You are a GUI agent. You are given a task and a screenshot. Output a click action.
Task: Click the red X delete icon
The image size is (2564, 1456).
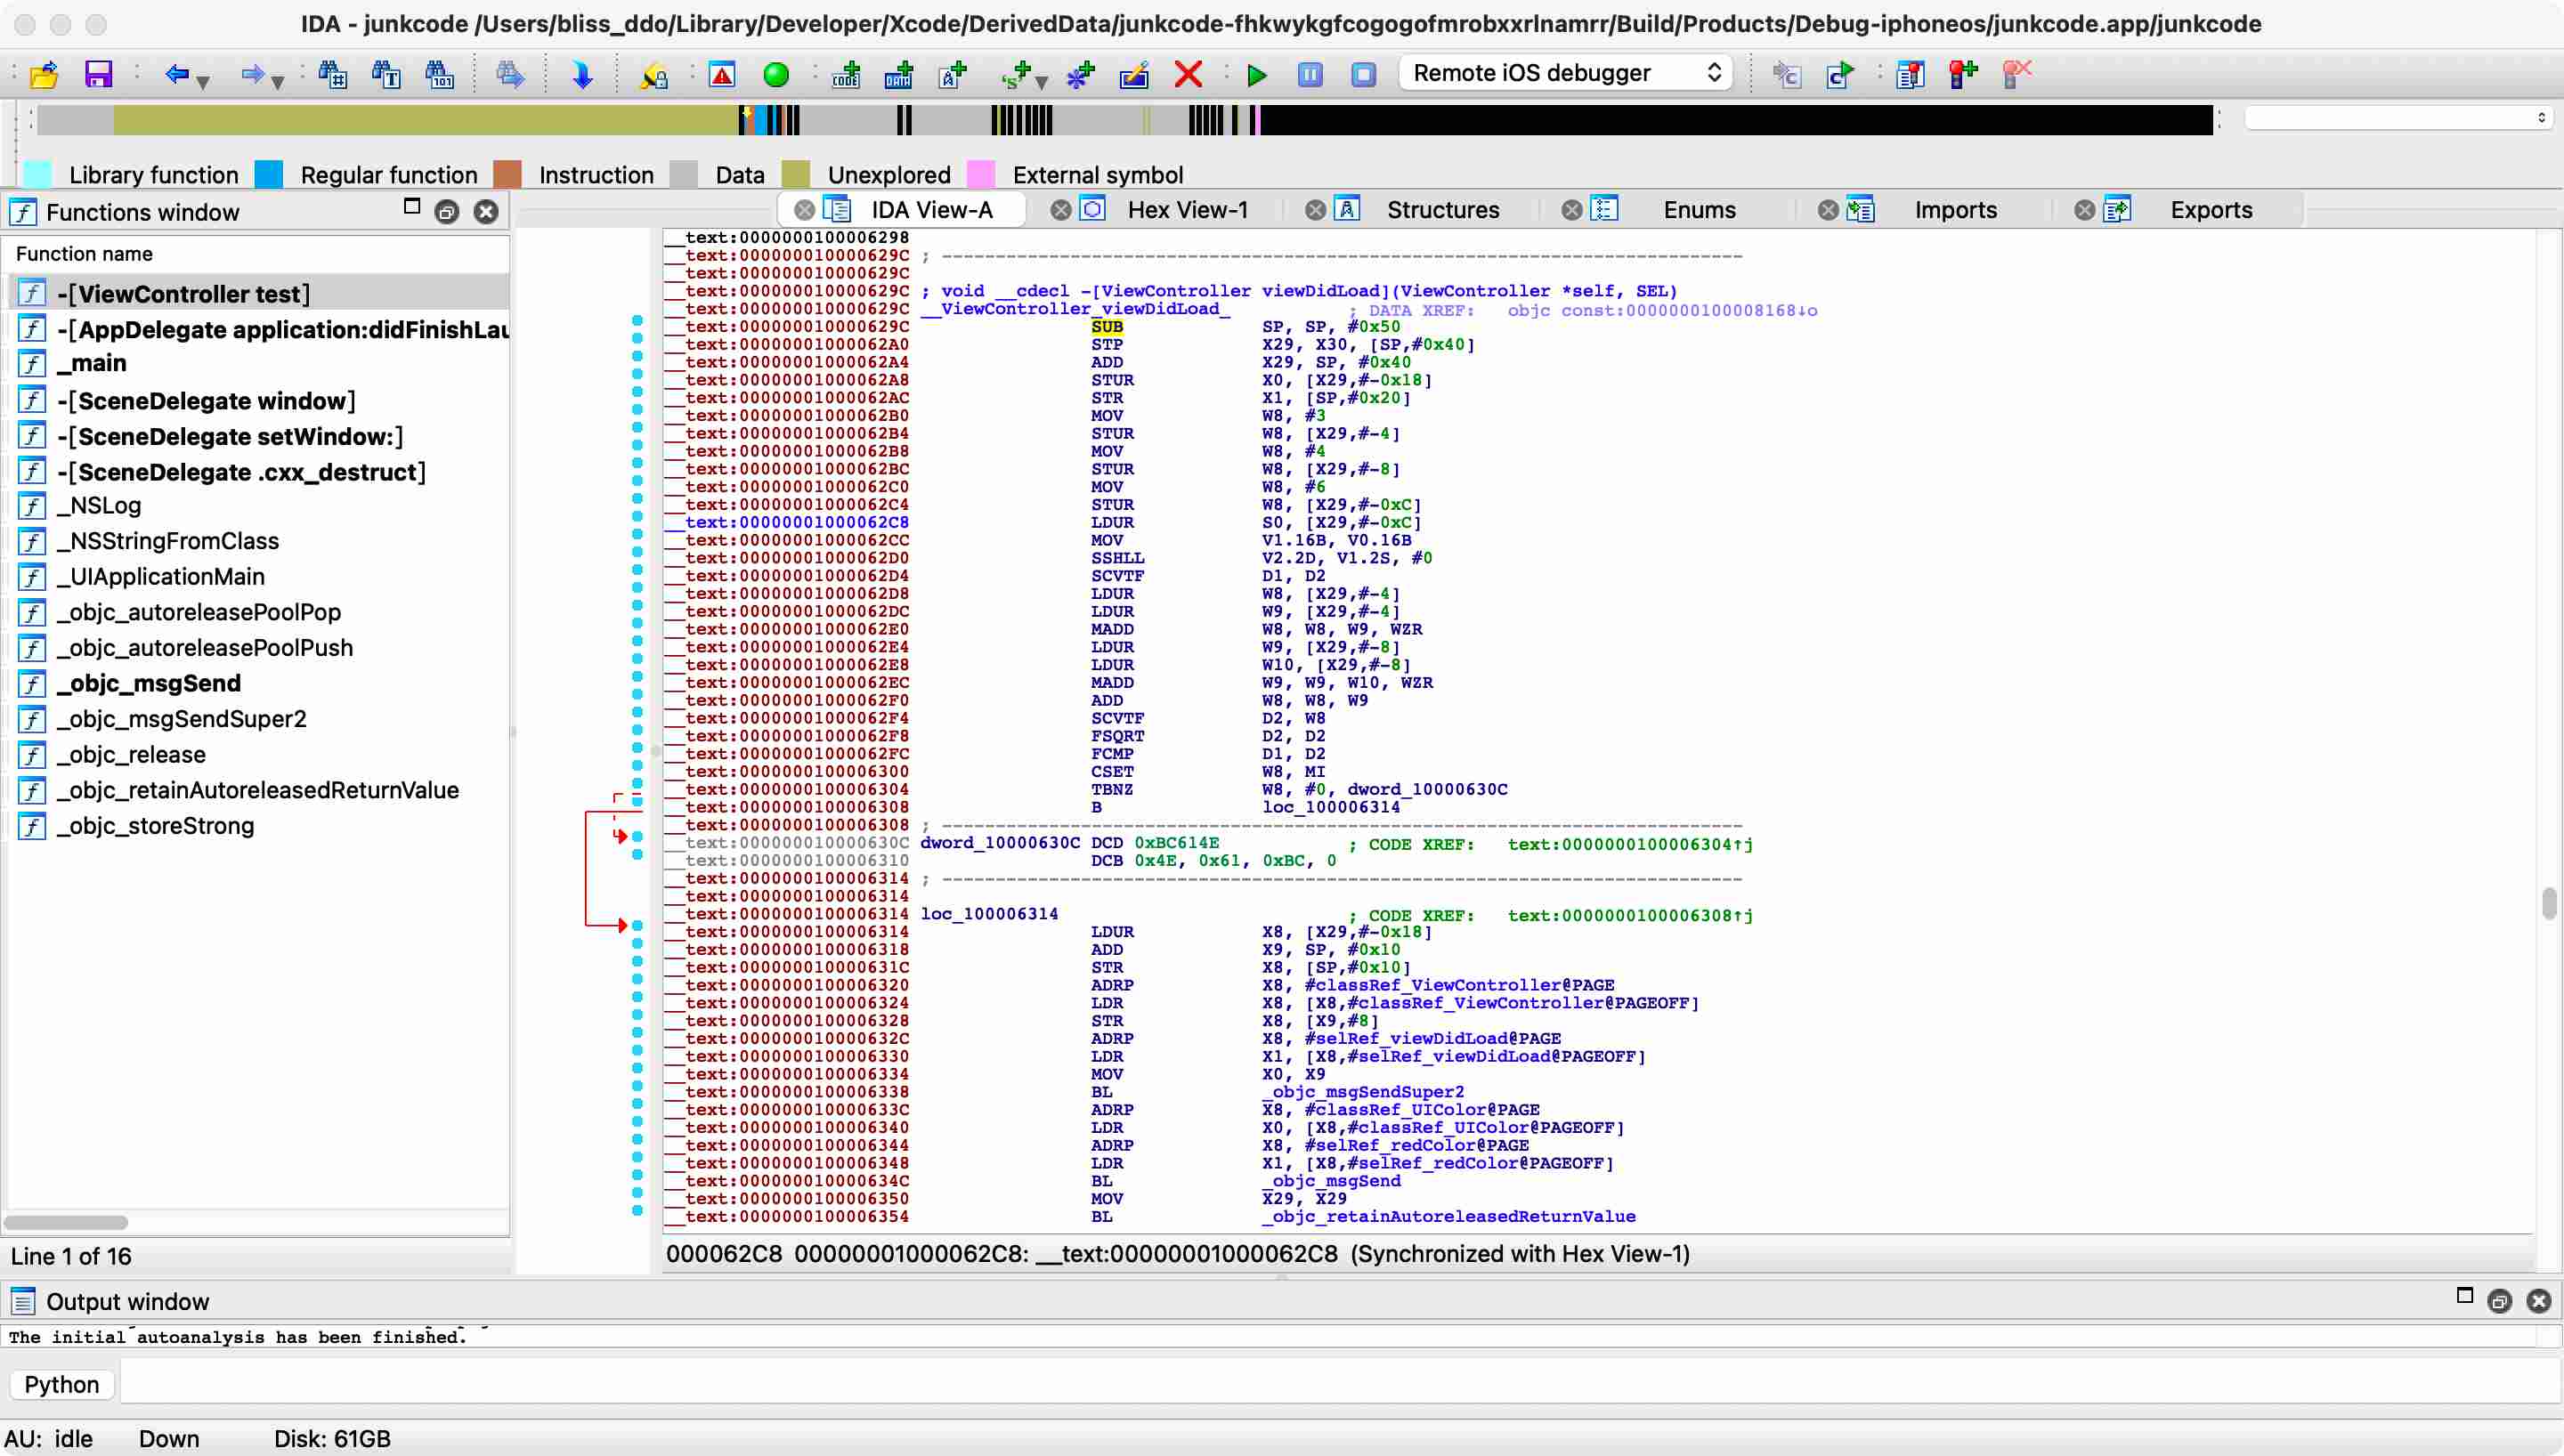(1188, 75)
